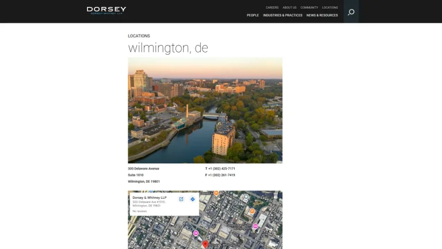The height and width of the screenshot is (249, 442).
Task: Open the site search magnifier icon
Action: 351,12
